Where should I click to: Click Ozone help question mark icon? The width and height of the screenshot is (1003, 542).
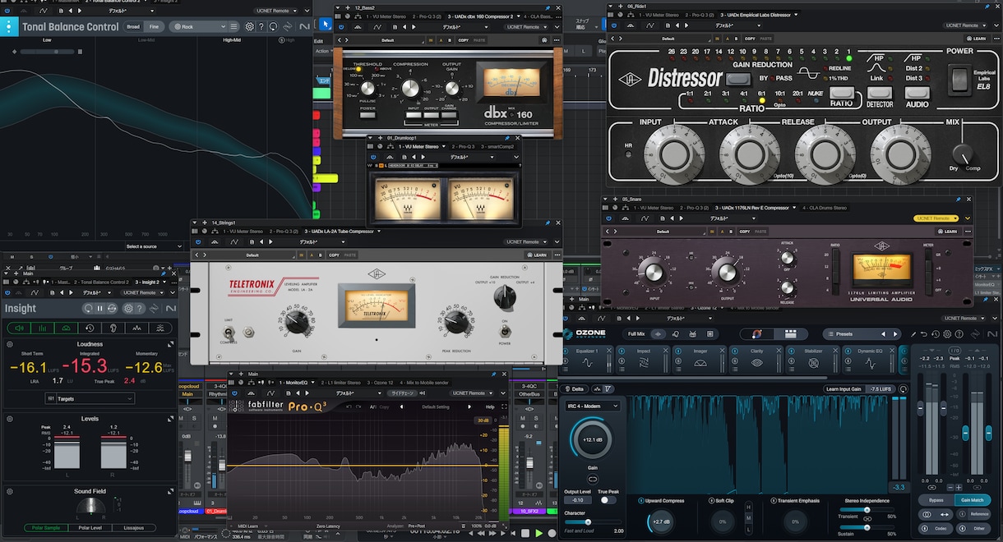(x=959, y=334)
